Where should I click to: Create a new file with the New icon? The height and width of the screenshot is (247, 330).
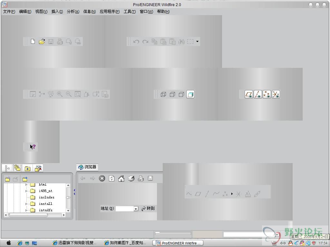click(33, 41)
